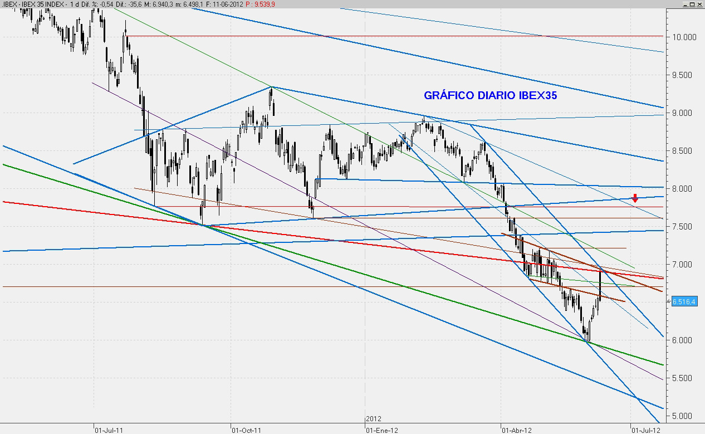This screenshot has height=434, width=705.
Task: Minimize the IBEX chart window
Action: [684, 4]
